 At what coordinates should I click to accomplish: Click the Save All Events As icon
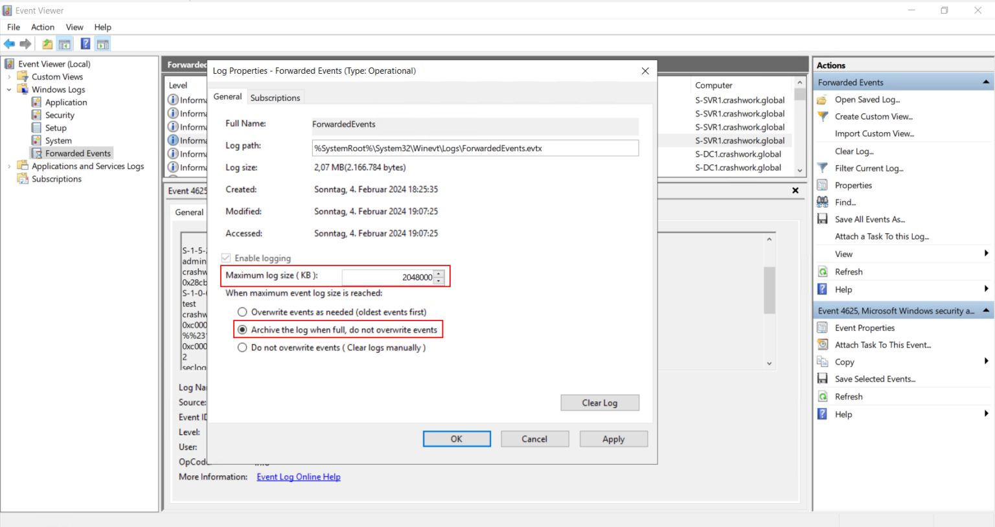[x=823, y=219]
